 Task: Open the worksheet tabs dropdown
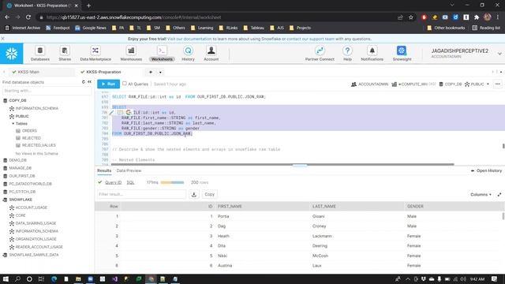160,72
